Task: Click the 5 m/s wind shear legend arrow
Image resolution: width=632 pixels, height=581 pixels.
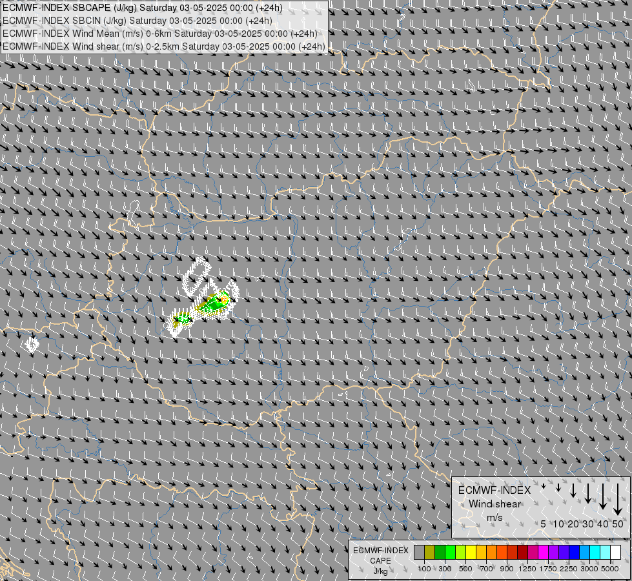Action: [x=544, y=486]
